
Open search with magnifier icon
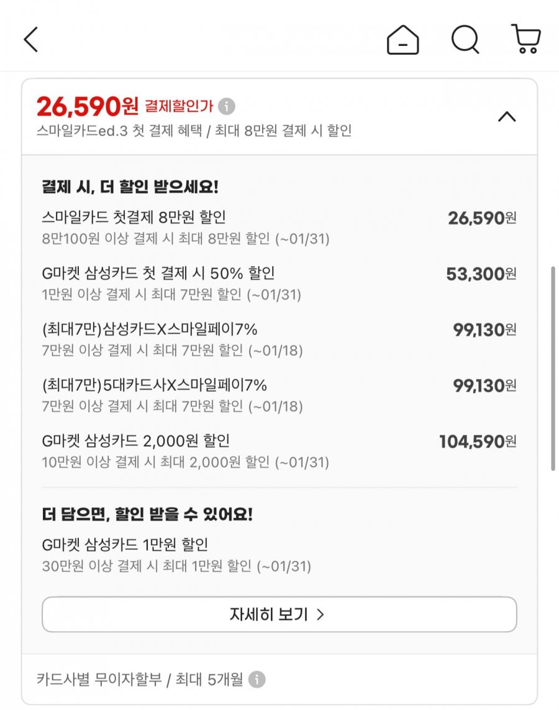(465, 40)
